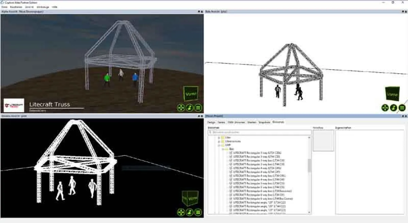Collapse the Box subfolder in the library tree

[x=223, y=149]
